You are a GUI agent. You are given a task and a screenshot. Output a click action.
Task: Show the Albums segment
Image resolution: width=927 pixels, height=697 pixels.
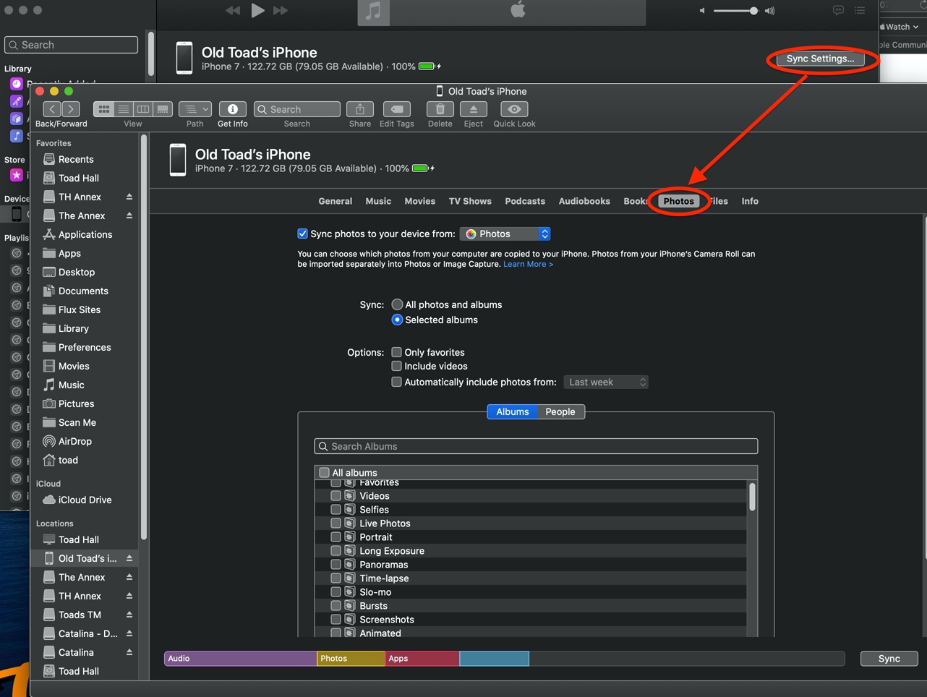513,411
